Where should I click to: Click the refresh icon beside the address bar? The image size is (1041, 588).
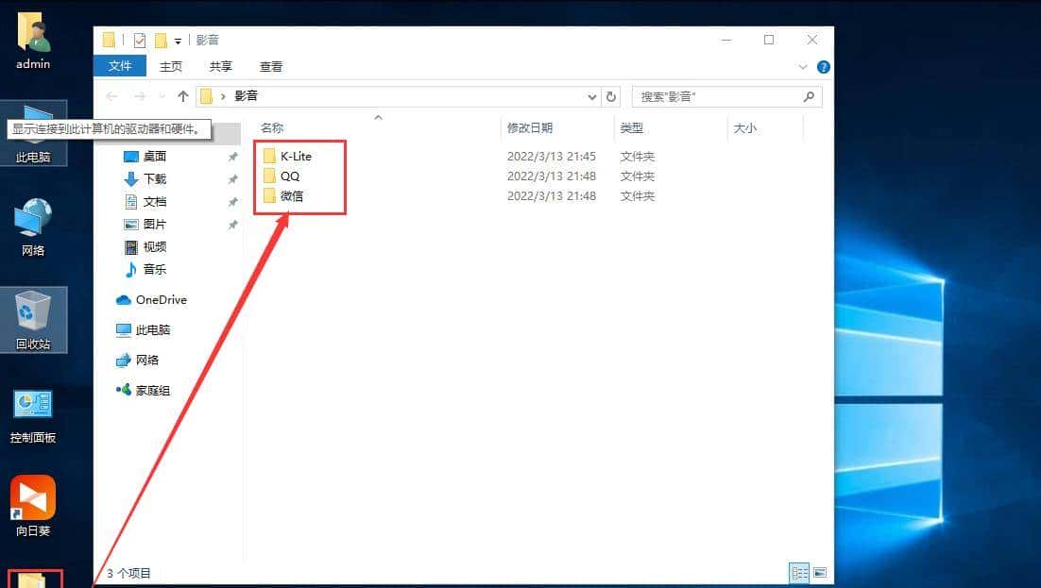pos(610,96)
